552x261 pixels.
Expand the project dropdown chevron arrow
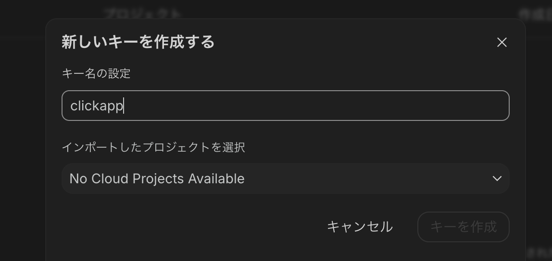click(497, 178)
